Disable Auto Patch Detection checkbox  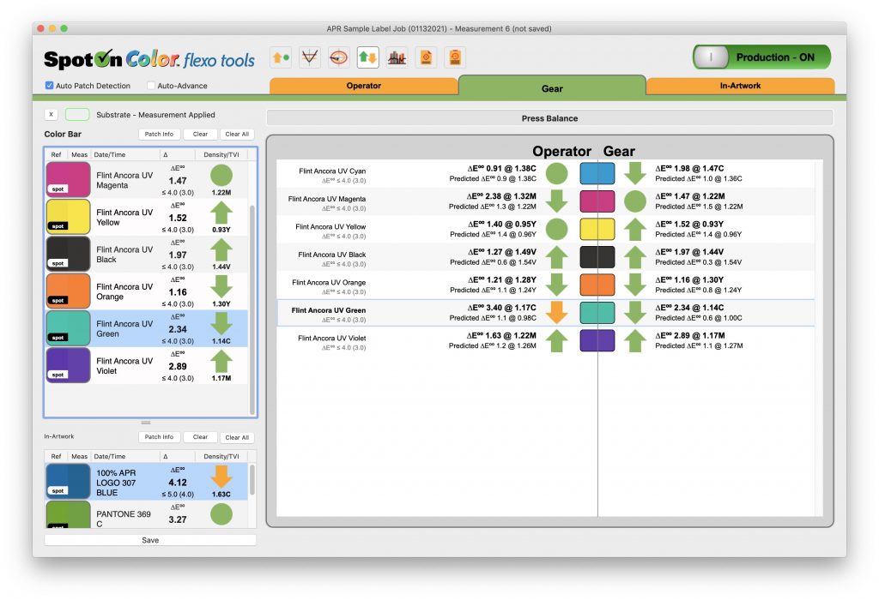point(49,86)
